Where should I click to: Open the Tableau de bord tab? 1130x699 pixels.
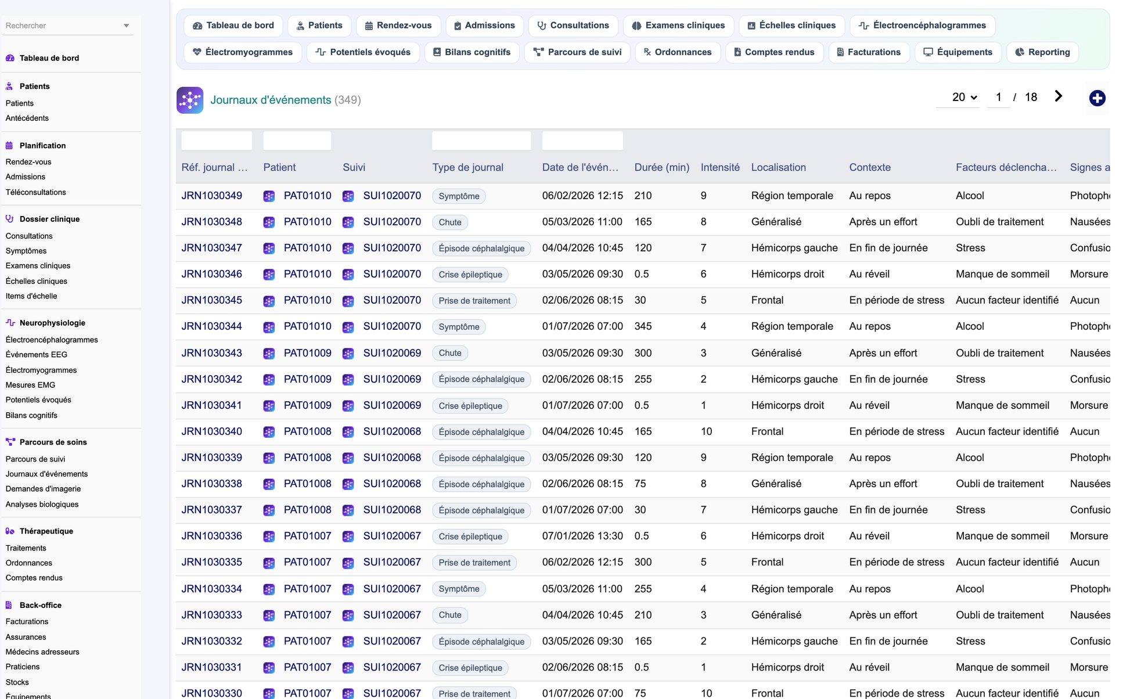coord(233,26)
